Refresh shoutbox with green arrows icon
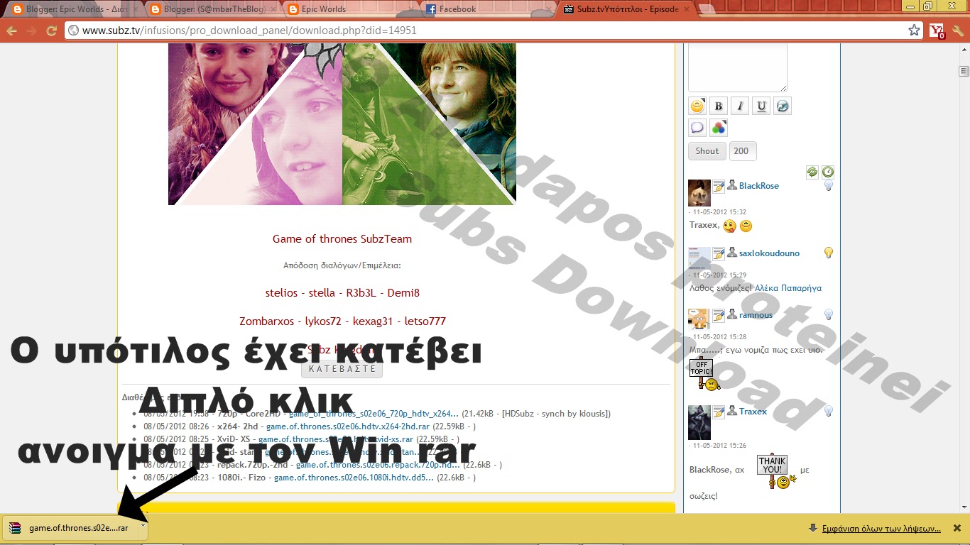 pyautogui.click(x=812, y=172)
